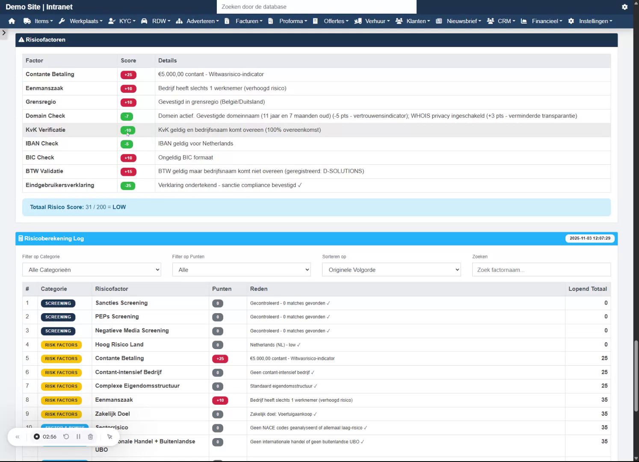Open the RDW menu
The height and width of the screenshot is (462, 639).
161,21
